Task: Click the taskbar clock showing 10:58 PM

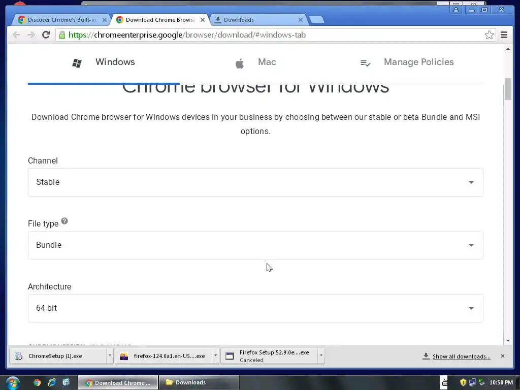Action: [501, 383]
